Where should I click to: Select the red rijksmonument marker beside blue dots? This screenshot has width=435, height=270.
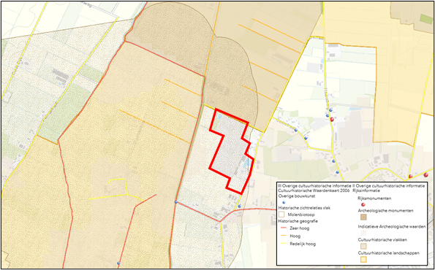pyautogui.click(x=332, y=120)
